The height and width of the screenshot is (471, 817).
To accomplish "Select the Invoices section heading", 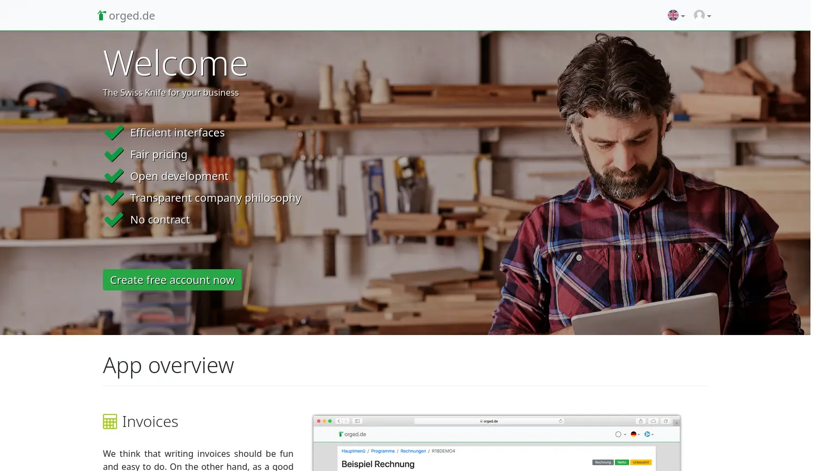I will (x=150, y=422).
